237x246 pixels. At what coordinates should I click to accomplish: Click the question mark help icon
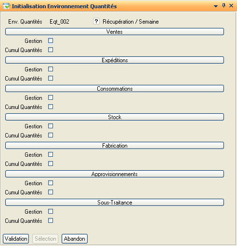pyautogui.click(x=96, y=21)
